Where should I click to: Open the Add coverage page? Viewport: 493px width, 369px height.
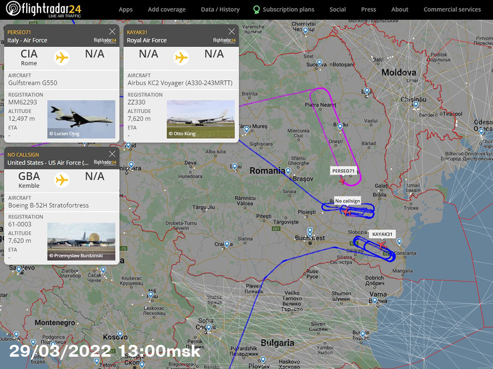pyautogui.click(x=167, y=9)
